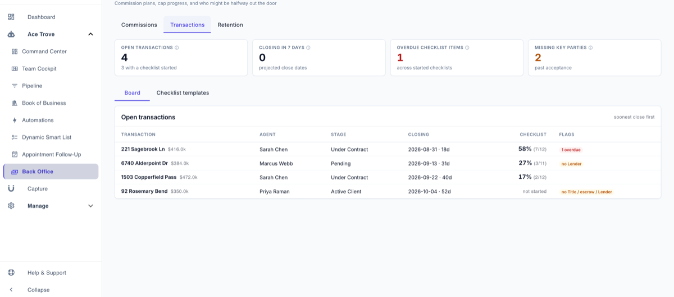The image size is (674, 297).
Task: Open Command Center grid icon
Action: tap(15, 52)
